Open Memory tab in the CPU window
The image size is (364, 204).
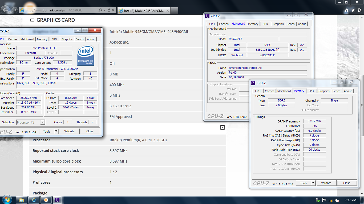tap(42, 39)
